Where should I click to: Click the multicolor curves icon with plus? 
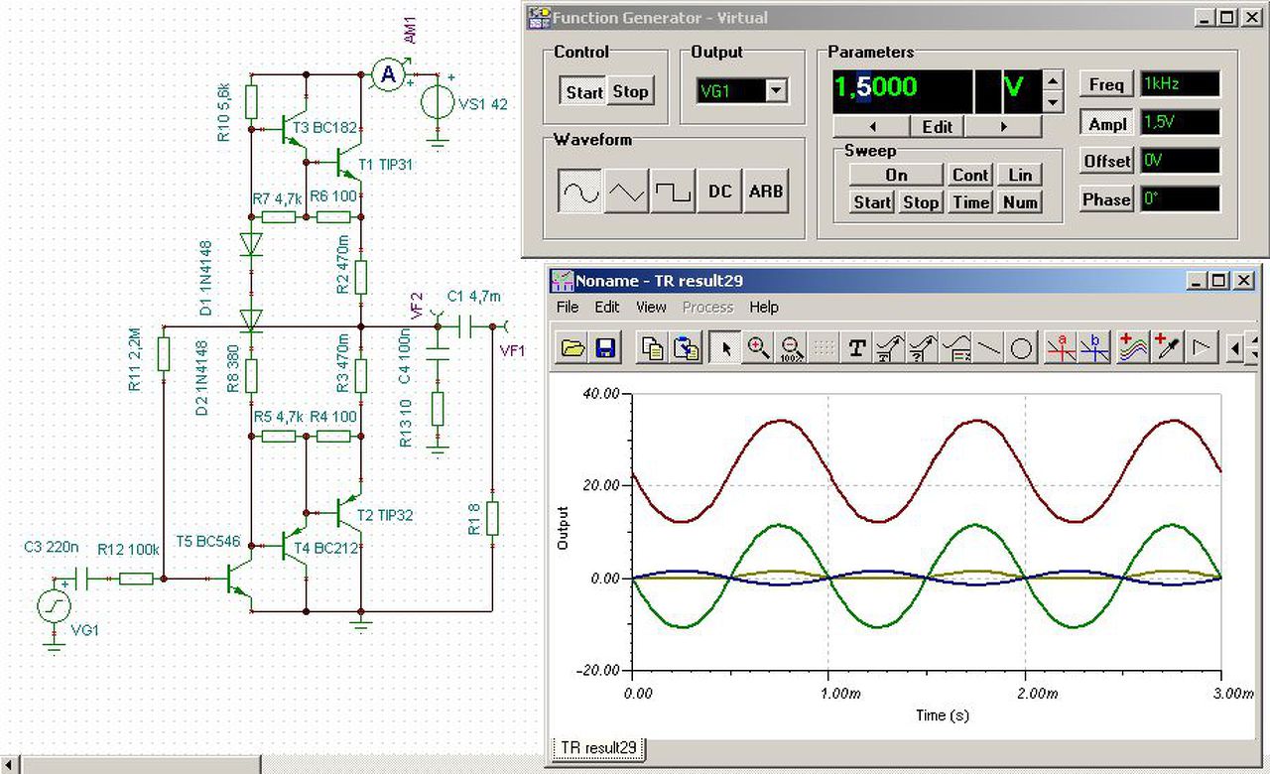(1133, 348)
